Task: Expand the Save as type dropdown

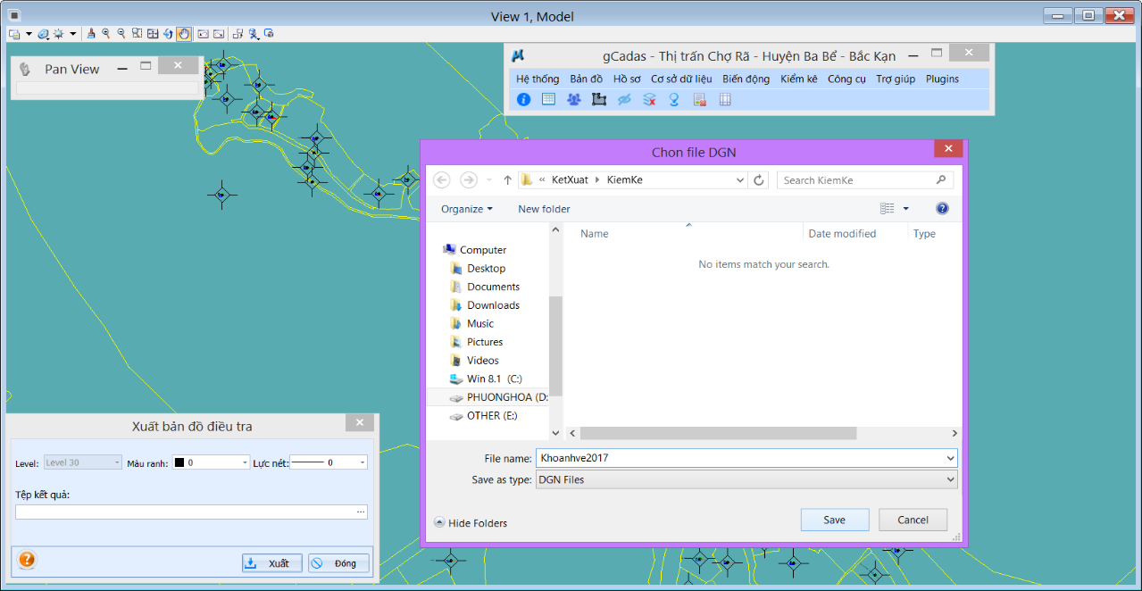Action: tap(949, 479)
